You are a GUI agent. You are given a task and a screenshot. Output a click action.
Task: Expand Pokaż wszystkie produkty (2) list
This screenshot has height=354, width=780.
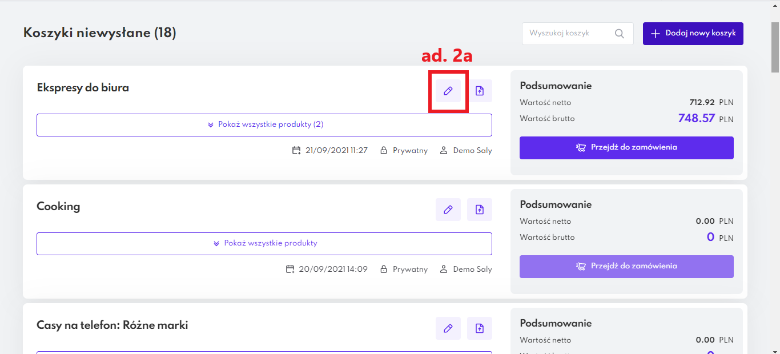pyautogui.click(x=264, y=124)
